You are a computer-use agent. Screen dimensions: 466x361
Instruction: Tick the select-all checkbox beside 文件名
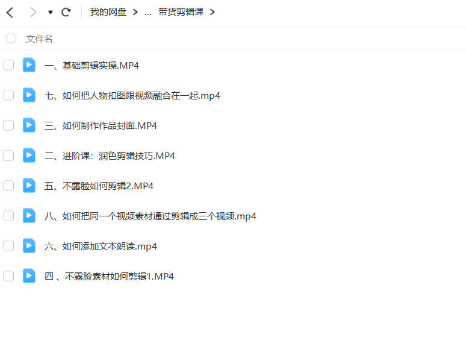pos(11,39)
